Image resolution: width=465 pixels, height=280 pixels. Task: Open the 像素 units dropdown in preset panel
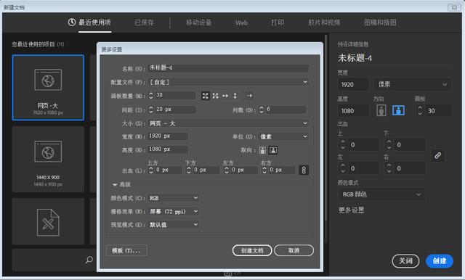click(413, 84)
